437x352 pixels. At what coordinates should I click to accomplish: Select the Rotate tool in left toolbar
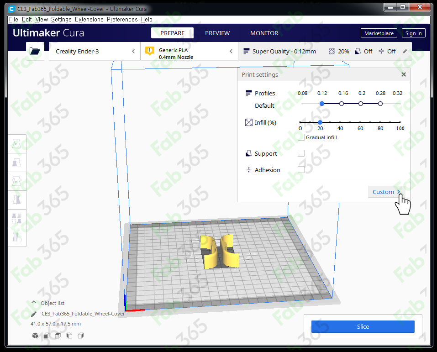17,181
